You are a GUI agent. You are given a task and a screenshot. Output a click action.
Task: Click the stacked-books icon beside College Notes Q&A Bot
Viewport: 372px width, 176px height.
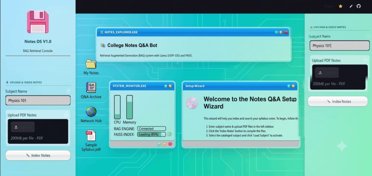click(103, 45)
